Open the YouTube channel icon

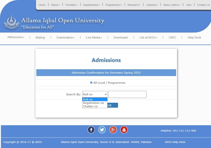124,130
